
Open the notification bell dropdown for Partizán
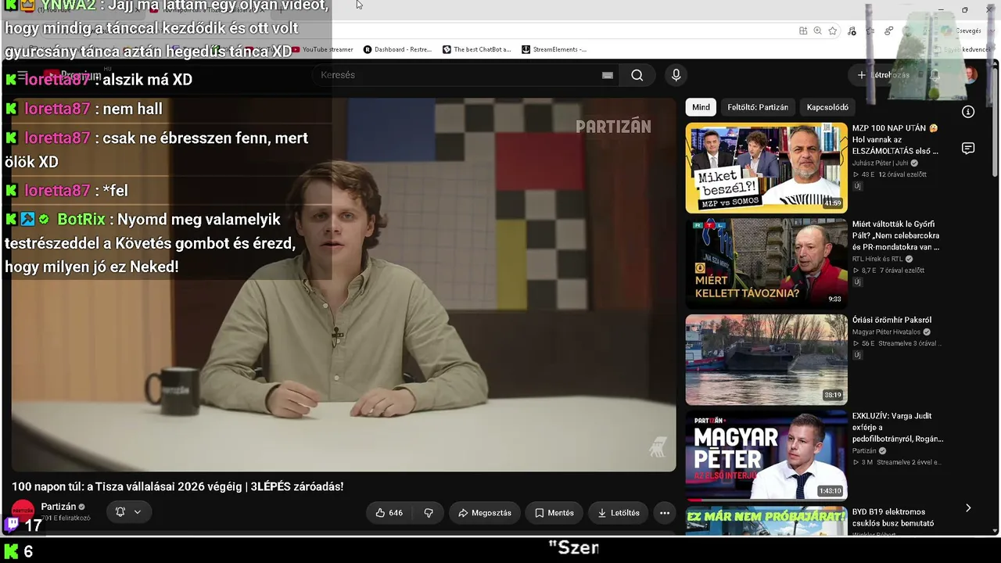pyautogui.click(x=128, y=512)
